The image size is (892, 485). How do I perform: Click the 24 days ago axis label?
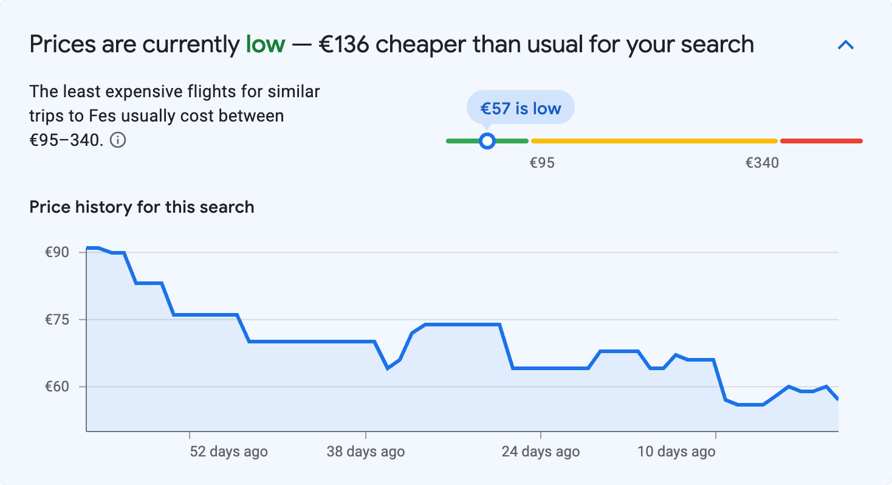coord(541,452)
